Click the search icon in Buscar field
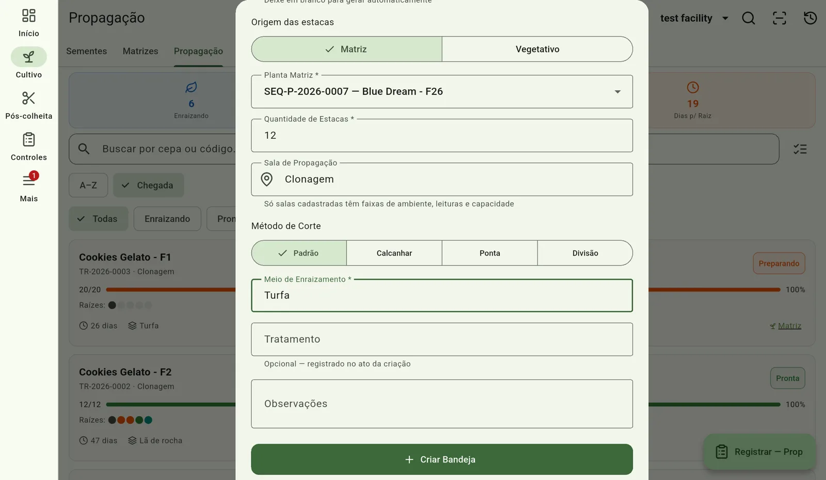The width and height of the screenshot is (826, 480). tap(84, 149)
